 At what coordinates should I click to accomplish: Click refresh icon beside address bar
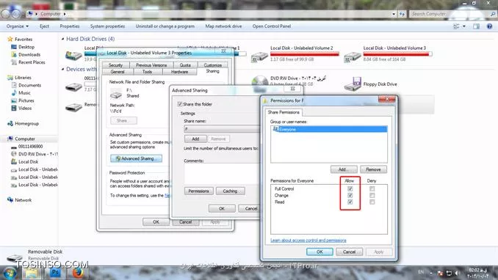click(x=402, y=14)
